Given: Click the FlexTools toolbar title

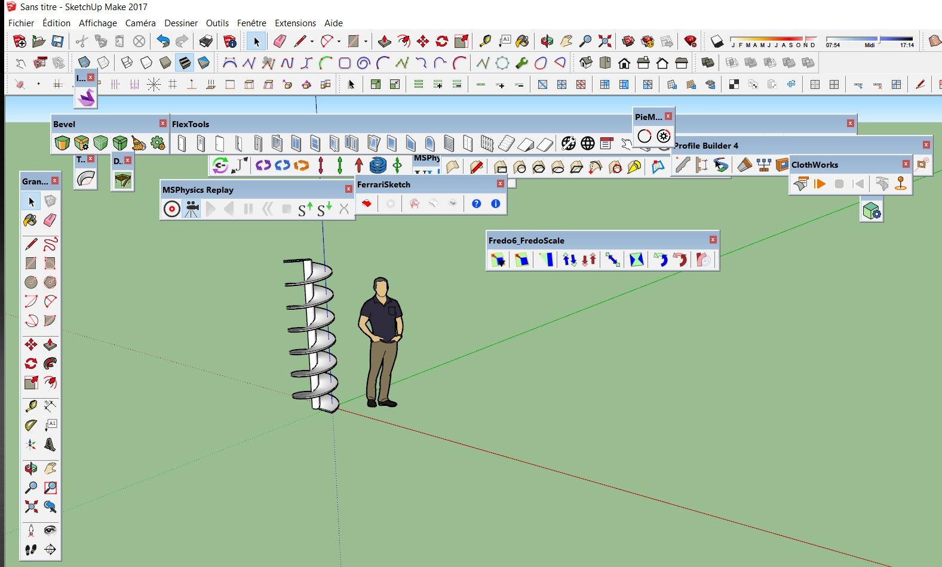Looking at the screenshot, I should click(191, 124).
